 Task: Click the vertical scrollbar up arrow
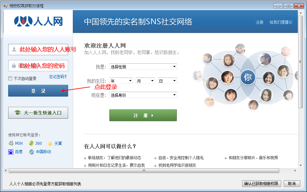301,13
